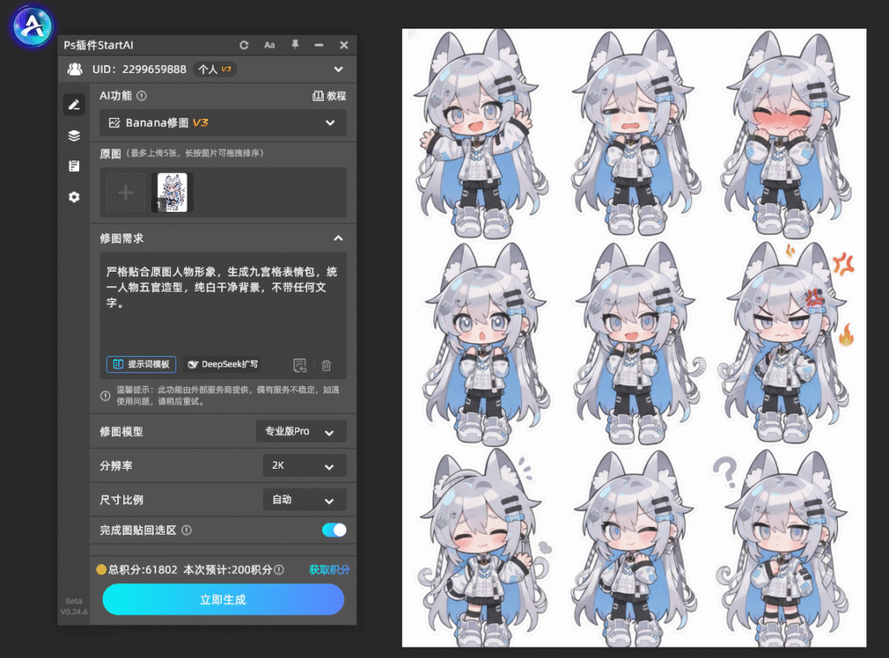889x658 pixels.
Task: Minimize the StartAI plugin panel
Action: coord(319,45)
